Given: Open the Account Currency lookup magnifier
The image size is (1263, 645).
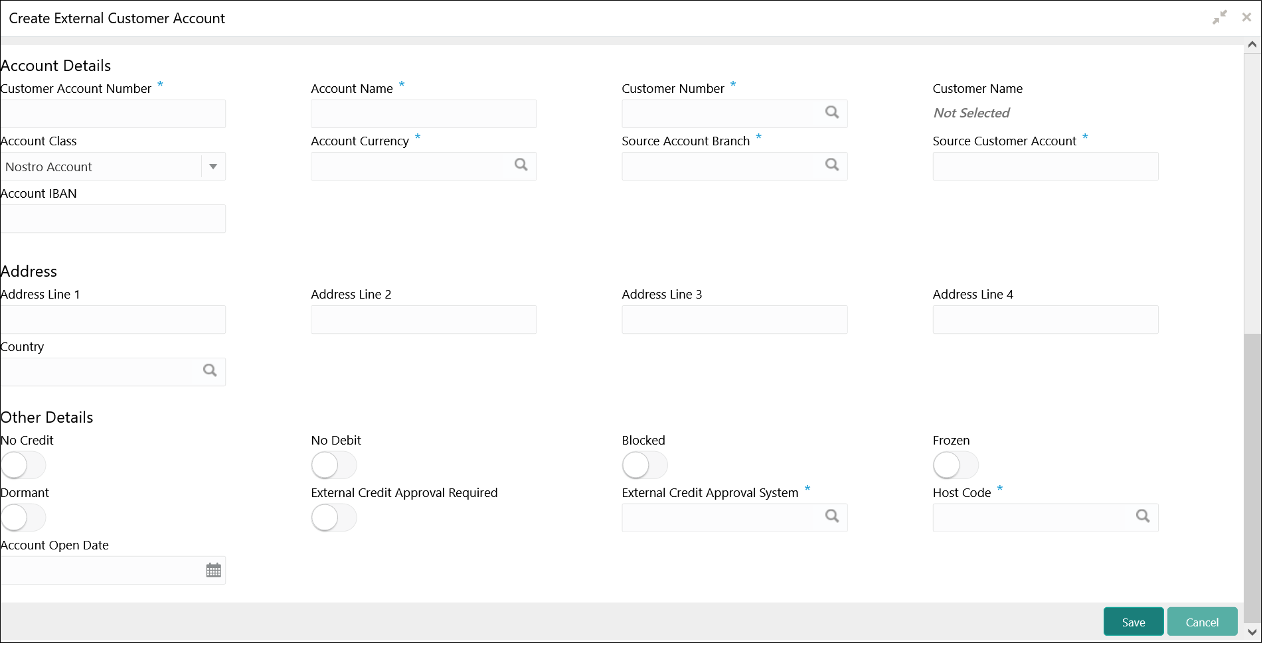Looking at the screenshot, I should click(521, 165).
